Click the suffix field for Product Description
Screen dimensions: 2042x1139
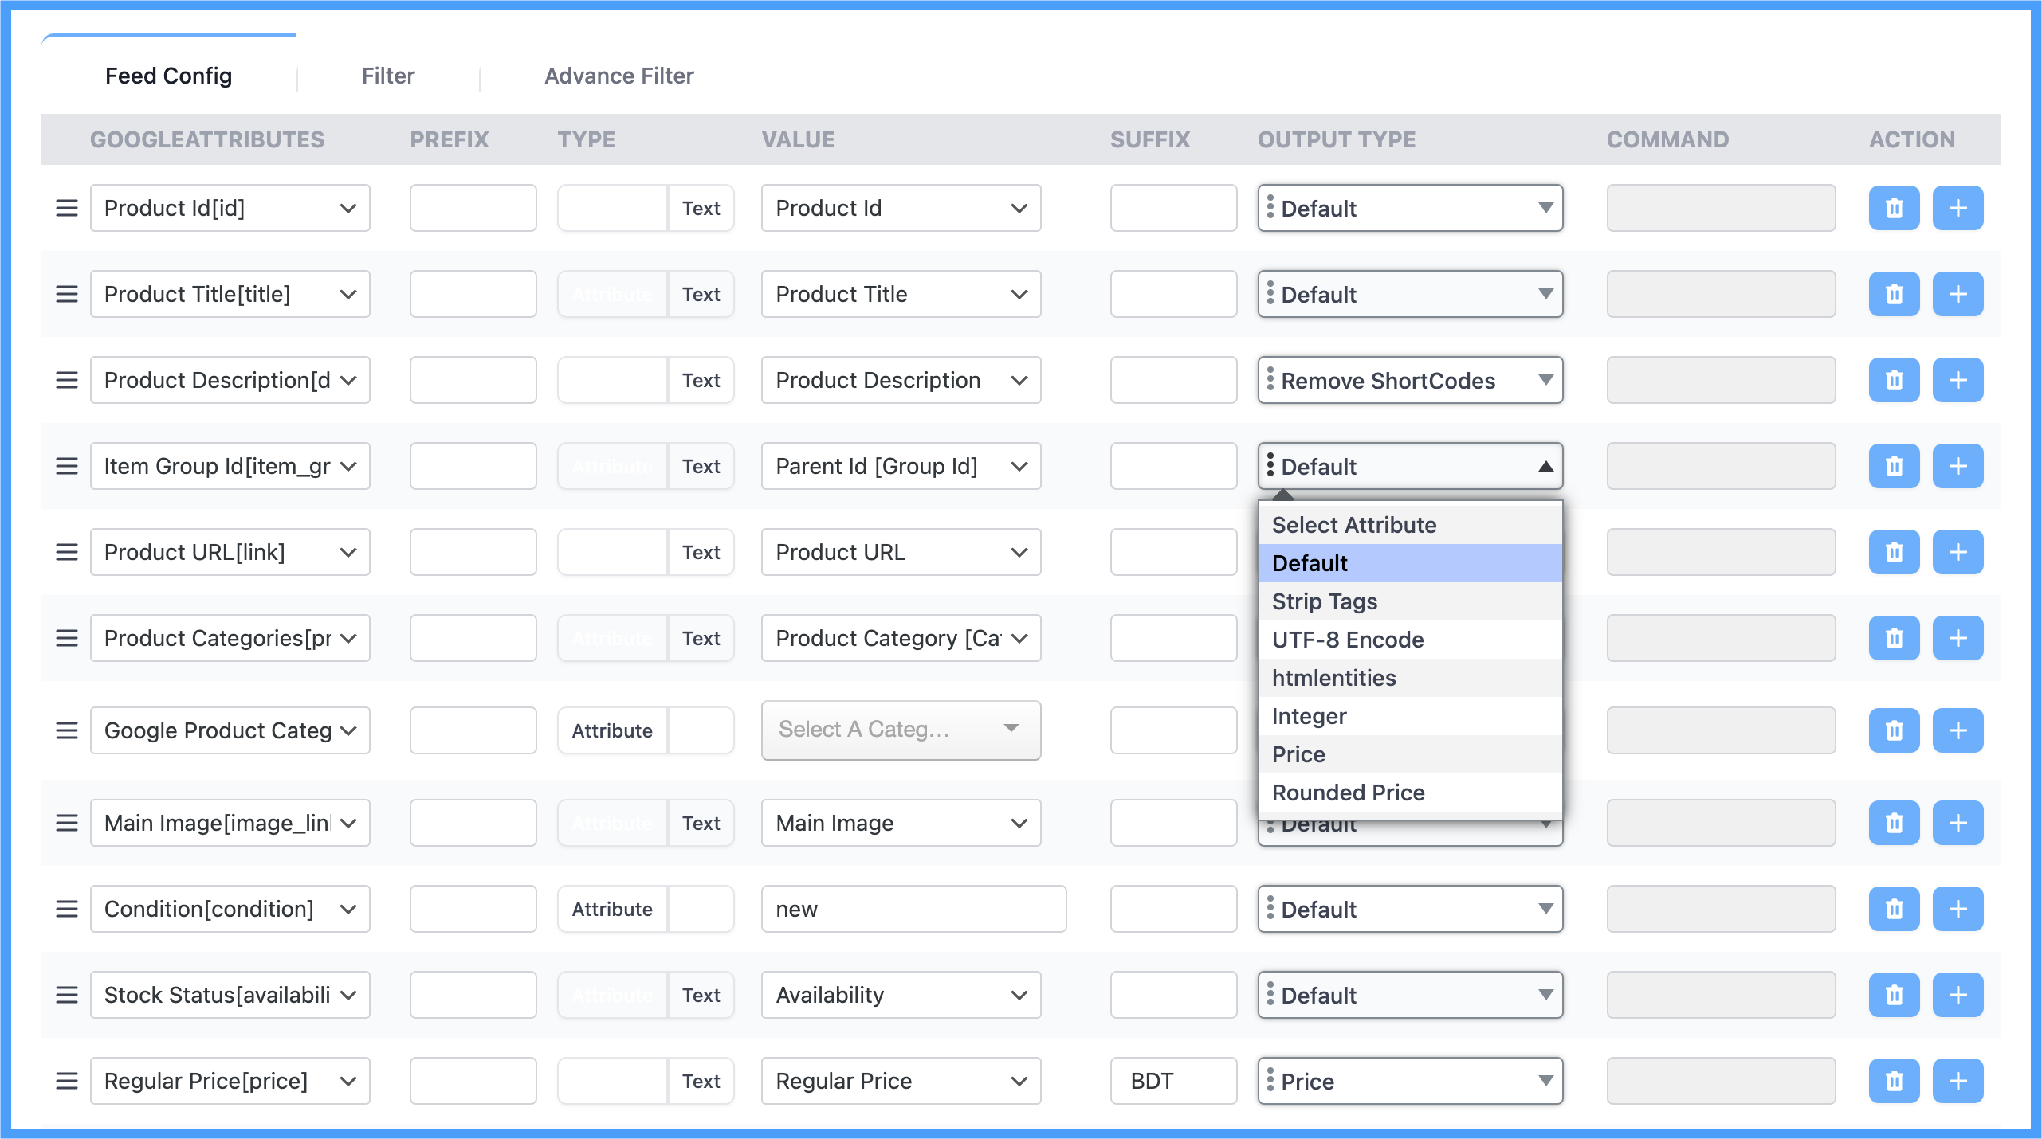(x=1173, y=380)
